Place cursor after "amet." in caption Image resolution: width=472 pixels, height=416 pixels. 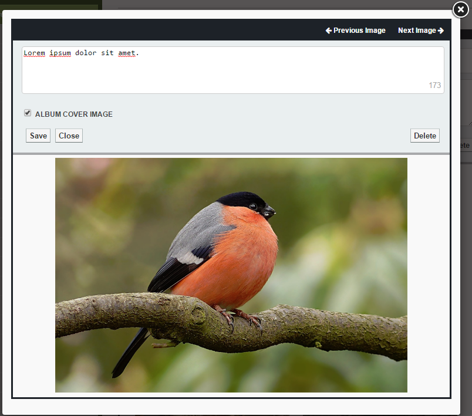point(140,53)
